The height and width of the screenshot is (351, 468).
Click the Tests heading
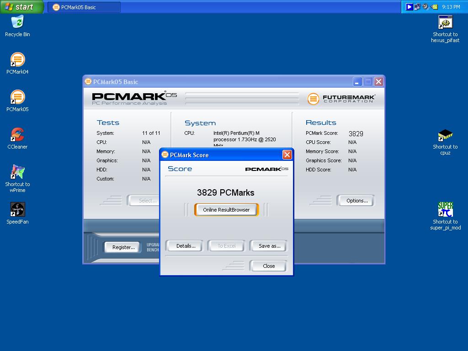108,122
